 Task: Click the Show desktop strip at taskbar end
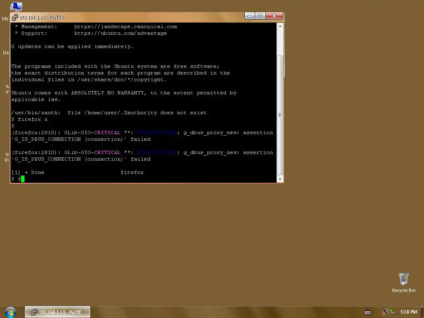click(x=422, y=312)
